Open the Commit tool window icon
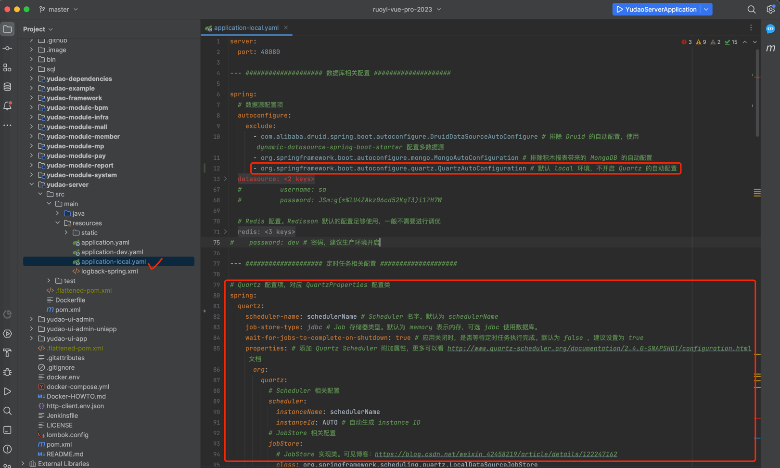The image size is (780, 468). (x=8, y=49)
